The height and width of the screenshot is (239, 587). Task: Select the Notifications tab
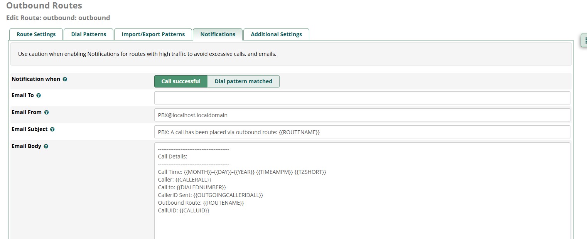218,34
